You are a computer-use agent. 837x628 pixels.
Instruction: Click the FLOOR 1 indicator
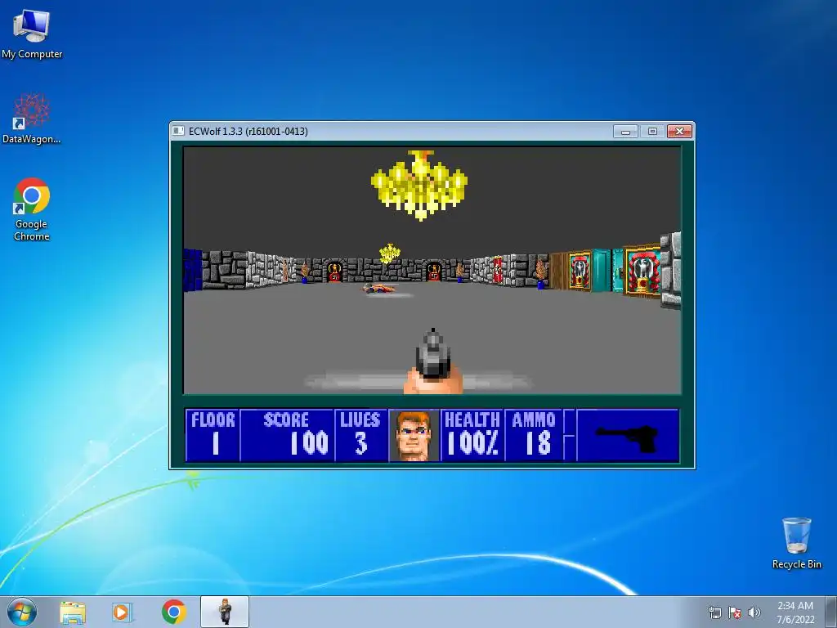[x=213, y=435]
